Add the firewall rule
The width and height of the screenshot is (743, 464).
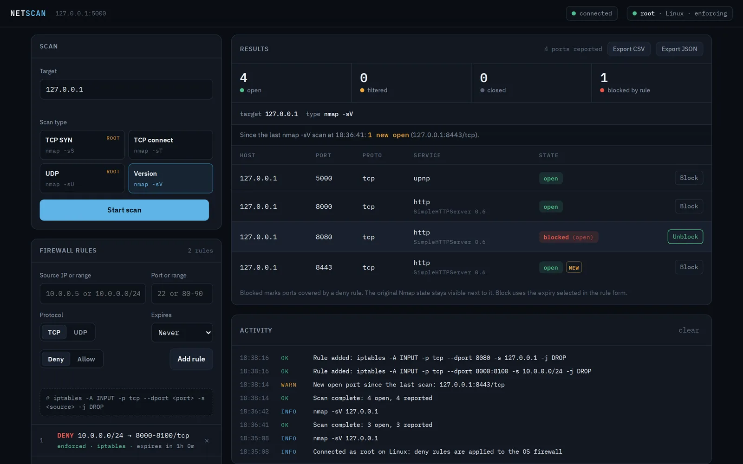[x=191, y=359]
